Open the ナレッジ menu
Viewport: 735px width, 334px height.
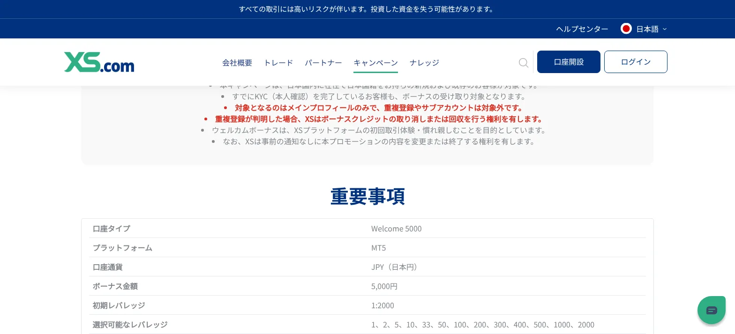424,63
